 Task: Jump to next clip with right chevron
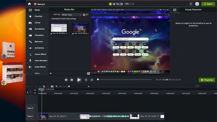click(x=92, y=80)
